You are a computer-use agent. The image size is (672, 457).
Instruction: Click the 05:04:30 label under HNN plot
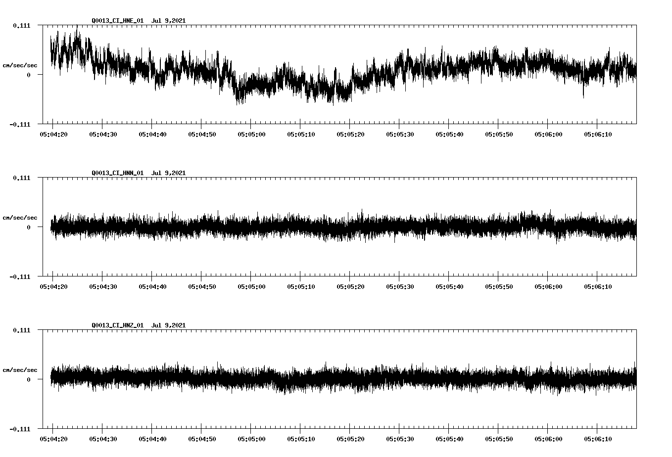(x=103, y=286)
